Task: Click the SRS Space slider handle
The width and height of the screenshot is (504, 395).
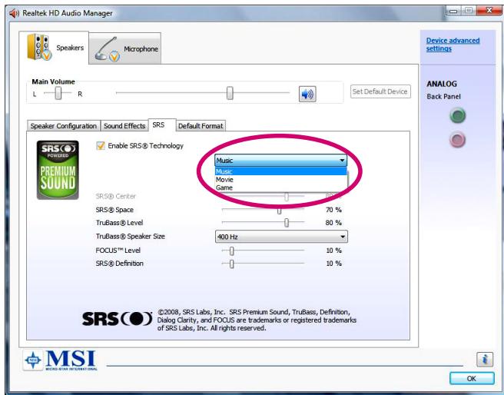Action: [280, 211]
